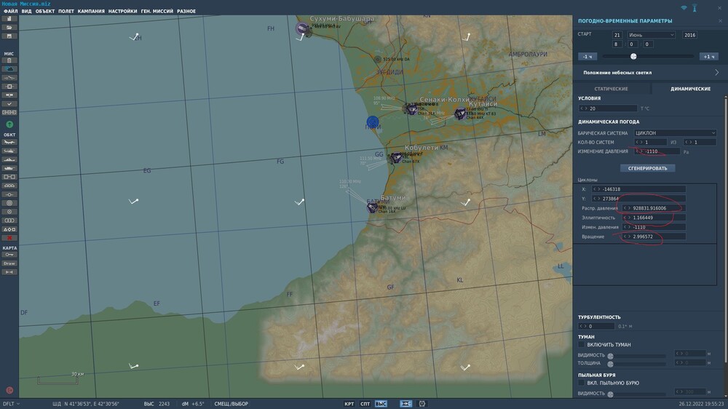Click the start time slider handle
Viewport: 728px width, 409px height.
tap(633, 56)
